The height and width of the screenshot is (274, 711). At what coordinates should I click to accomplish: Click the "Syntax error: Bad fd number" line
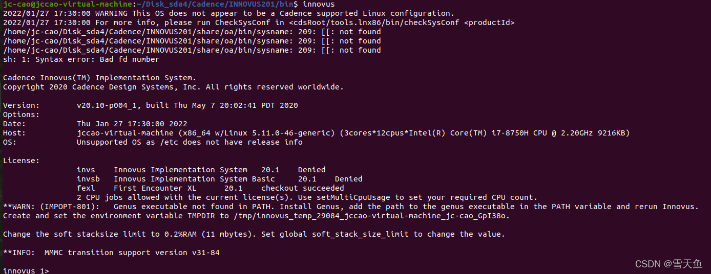[x=81, y=59]
